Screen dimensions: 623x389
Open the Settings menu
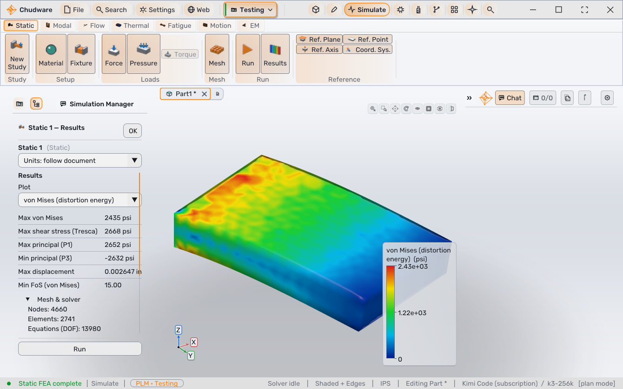click(157, 10)
